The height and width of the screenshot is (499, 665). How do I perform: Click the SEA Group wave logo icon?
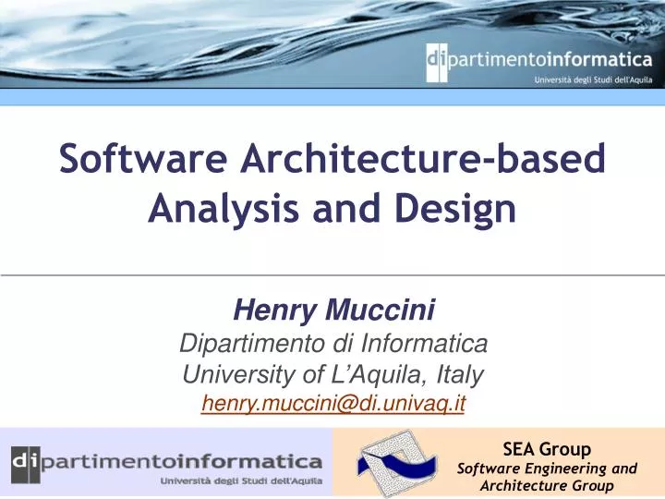click(x=397, y=463)
